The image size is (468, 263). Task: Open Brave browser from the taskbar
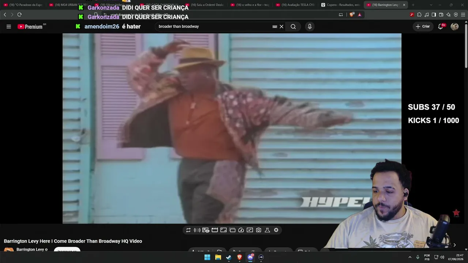click(239, 257)
